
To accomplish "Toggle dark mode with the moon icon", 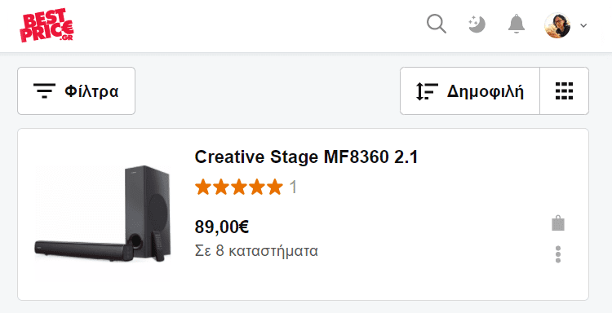I will (x=477, y=24).
